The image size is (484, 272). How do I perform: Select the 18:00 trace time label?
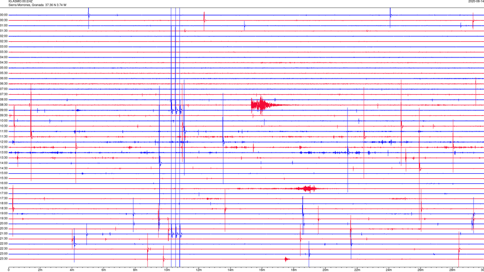pos(4,203)
